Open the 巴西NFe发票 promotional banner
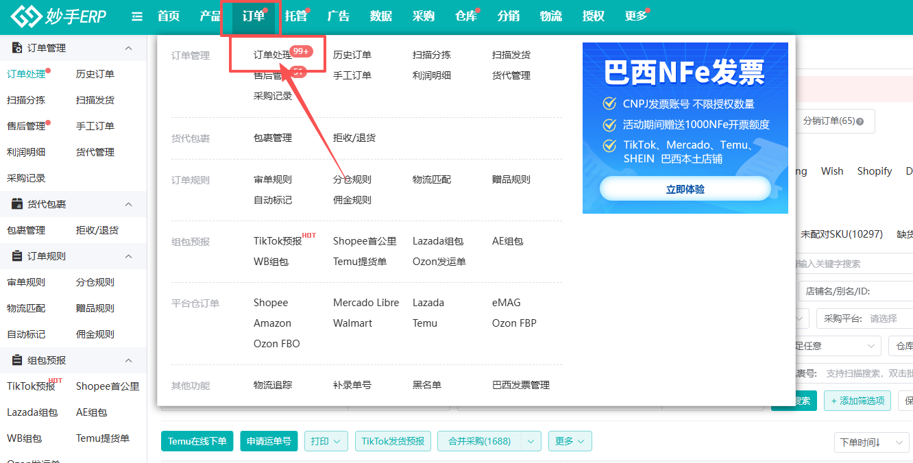Image resolution: width=913 pixels, height=463 pixels. [685, 128]
